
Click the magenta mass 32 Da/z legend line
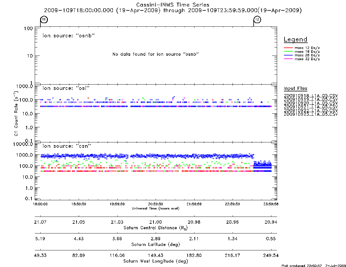point(288,59)
